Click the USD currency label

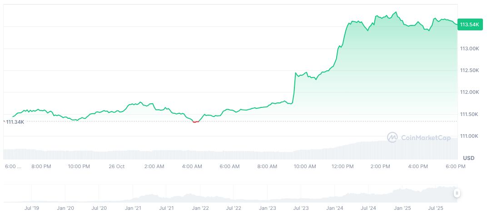tap(468, 158)
